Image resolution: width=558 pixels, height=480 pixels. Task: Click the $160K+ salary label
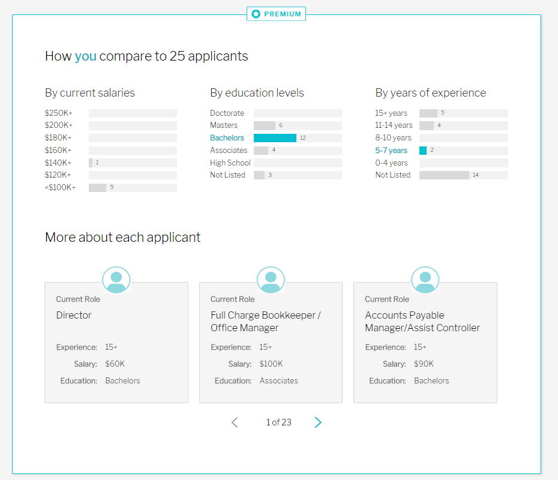(58, 150)
